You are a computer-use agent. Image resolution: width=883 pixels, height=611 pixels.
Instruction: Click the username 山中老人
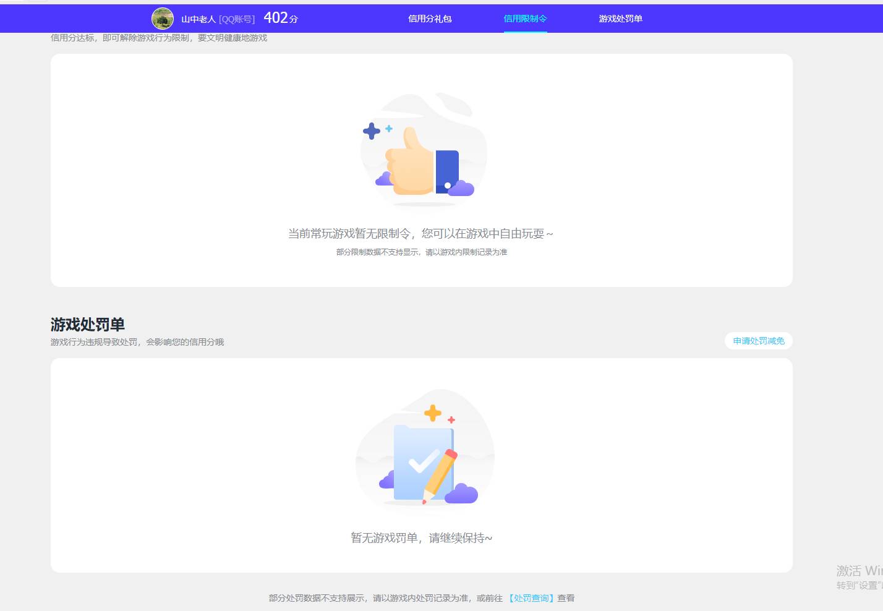click(x=199, y=19)
